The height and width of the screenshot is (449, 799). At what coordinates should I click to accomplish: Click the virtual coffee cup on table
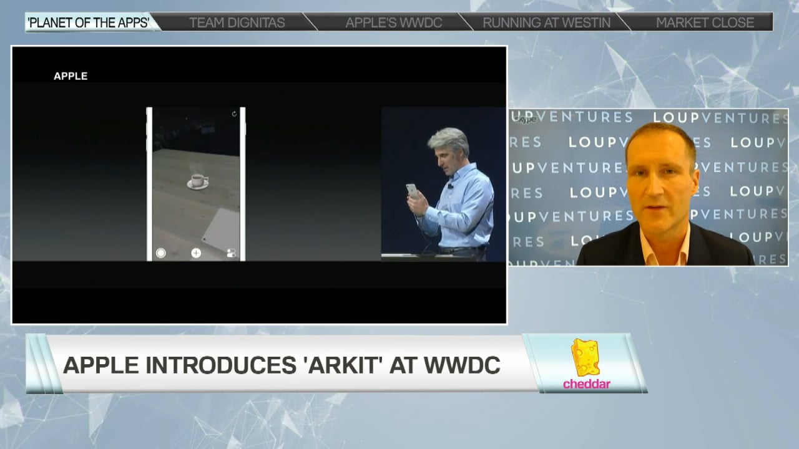coord(198,181)
